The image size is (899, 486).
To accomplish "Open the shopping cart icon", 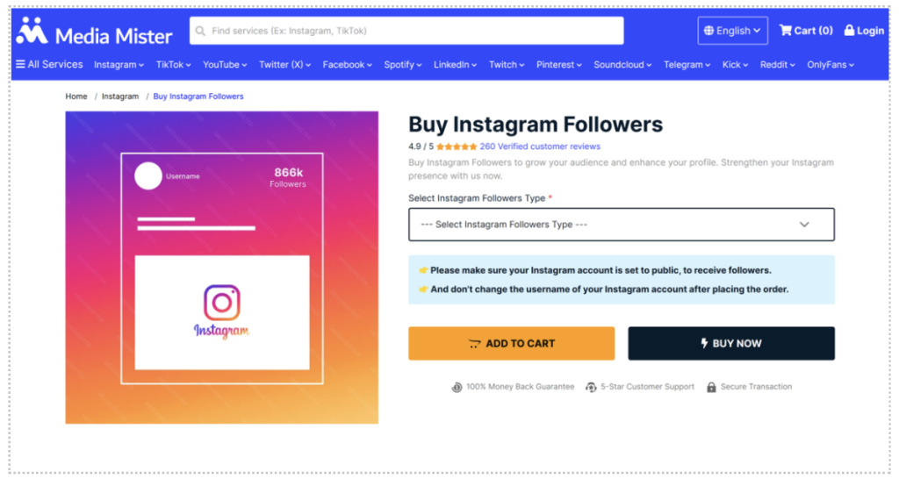I will pyautogui.click(x=785, y=31).
